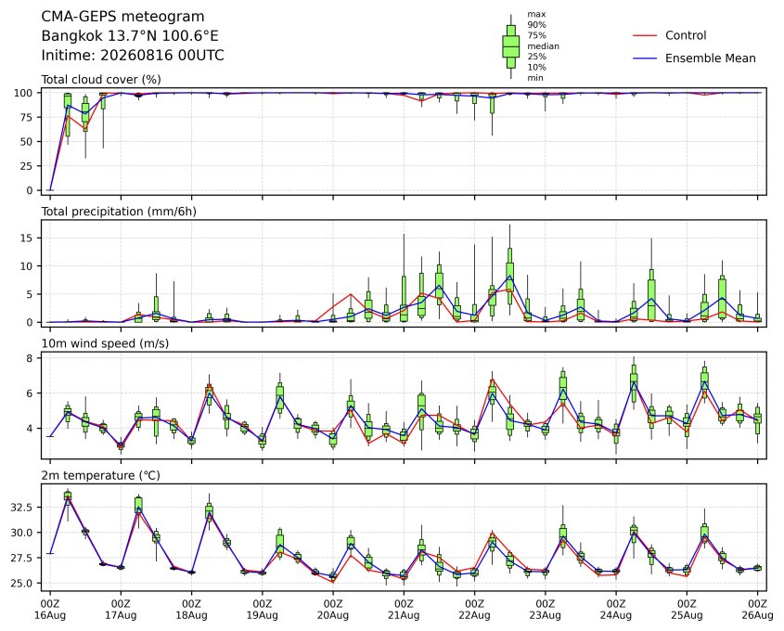Click the 'Bangkok 13.7°N 100.6°E' location text
784x631 pixels.
tap(130, 36)
